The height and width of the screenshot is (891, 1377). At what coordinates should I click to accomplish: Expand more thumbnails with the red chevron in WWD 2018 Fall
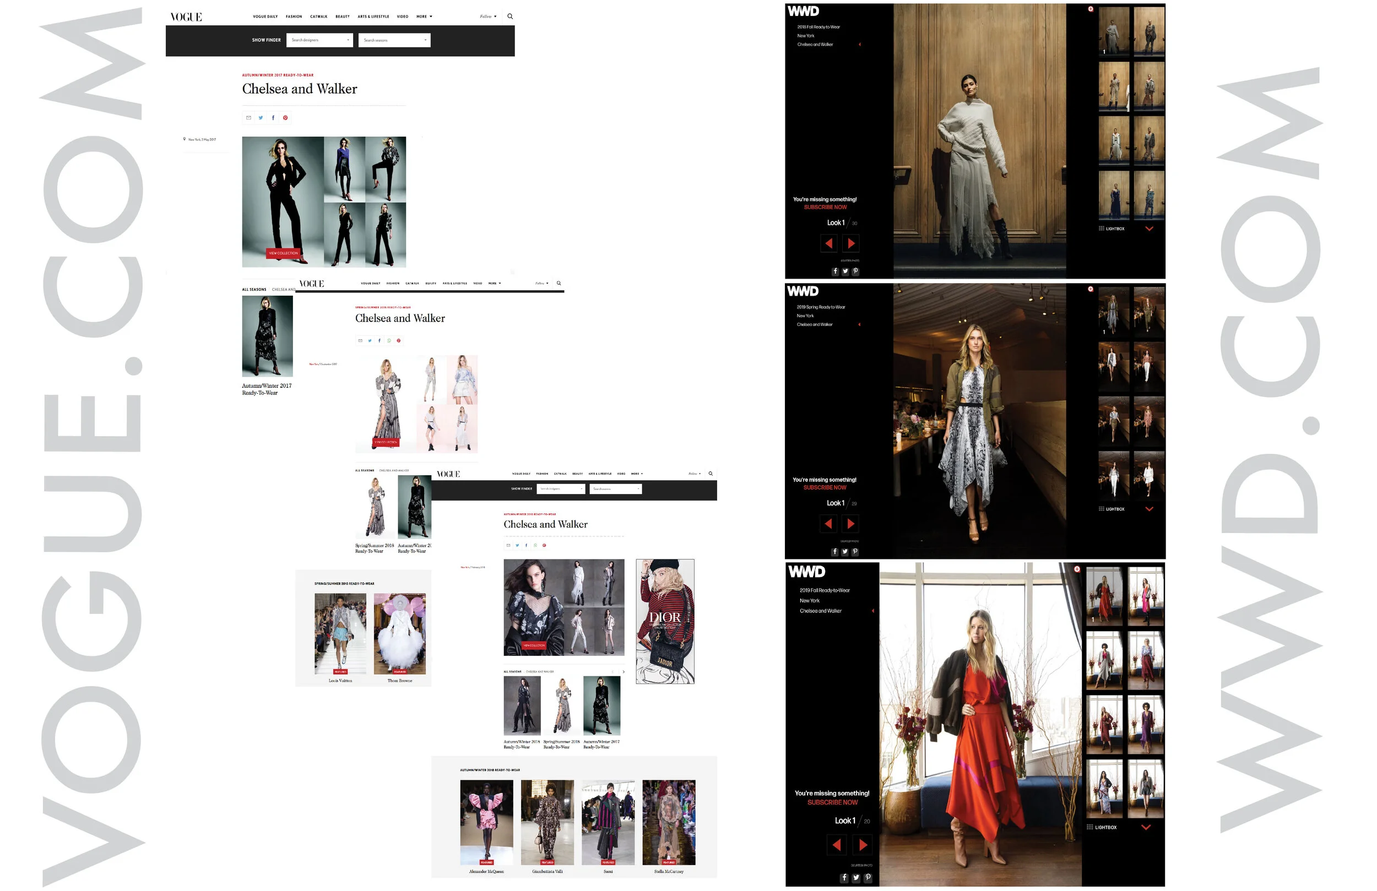(x=1149, y=229)
